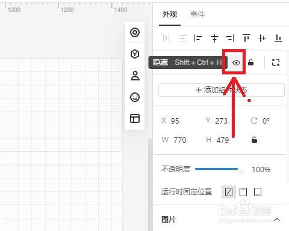Click the 1200 mark on the ruler

(x=67, y=10)
